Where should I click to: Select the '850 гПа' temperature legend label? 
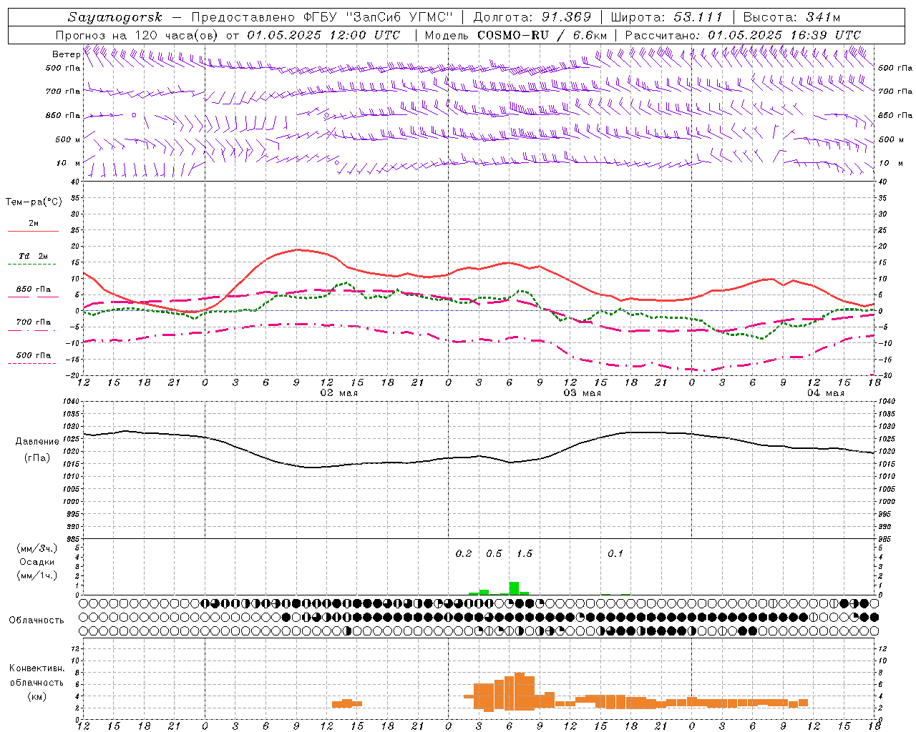[34, 290]
